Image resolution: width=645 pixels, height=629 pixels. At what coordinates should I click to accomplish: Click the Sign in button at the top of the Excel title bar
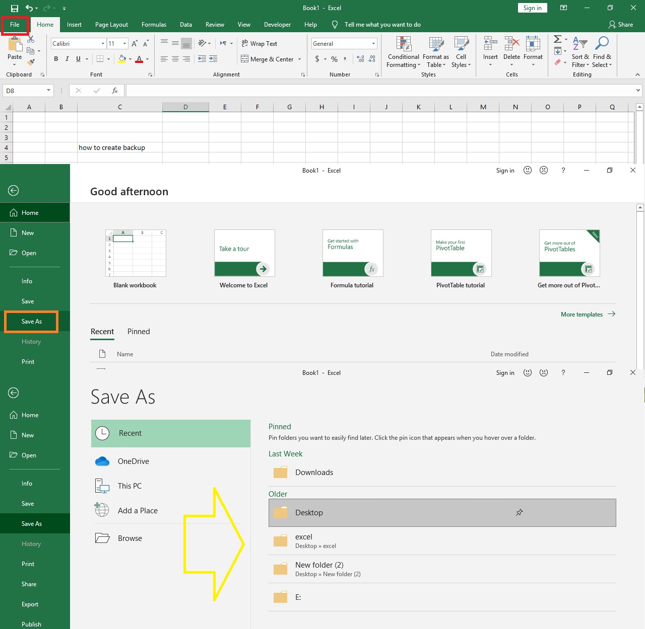tap(532, 8)
